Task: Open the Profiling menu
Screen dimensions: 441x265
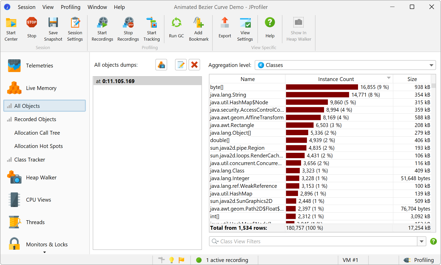Action: (x=70, y=7)
